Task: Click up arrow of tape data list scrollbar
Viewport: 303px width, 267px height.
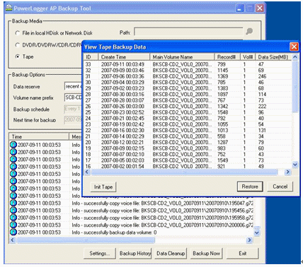Action: 295,57
